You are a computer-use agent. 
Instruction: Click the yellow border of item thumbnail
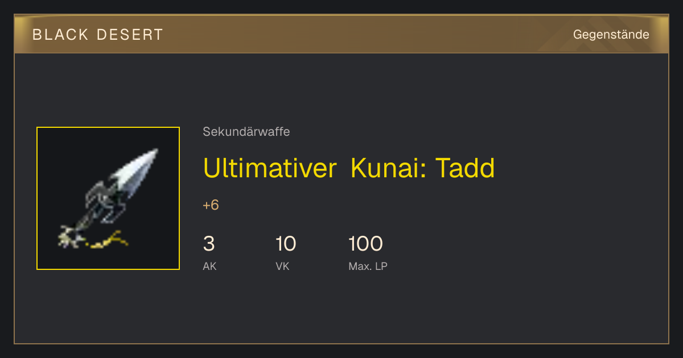click(x=108, y=127)
